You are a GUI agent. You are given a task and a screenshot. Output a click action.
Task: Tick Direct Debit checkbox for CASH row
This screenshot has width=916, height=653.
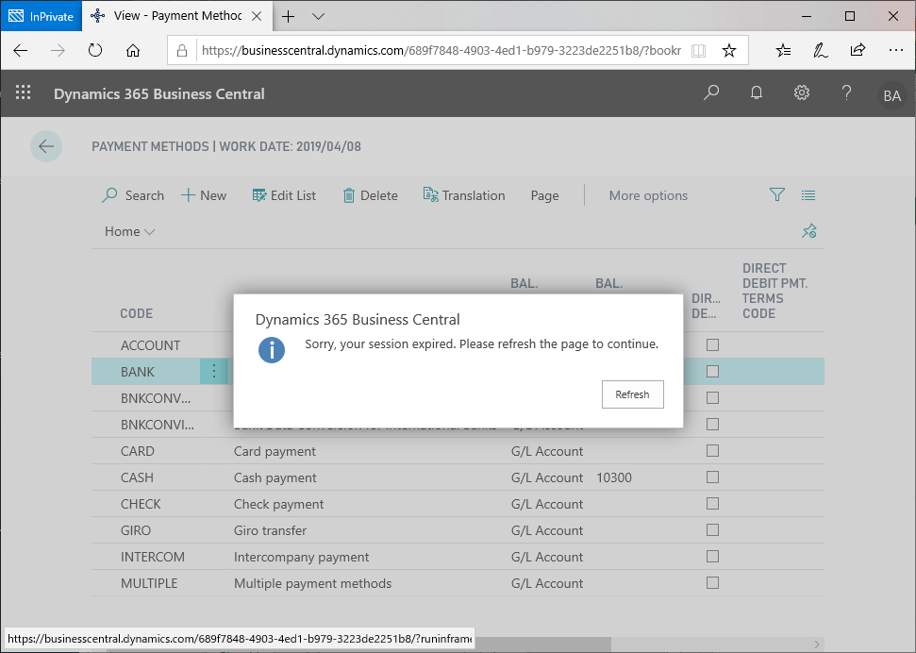[x=712, y=477]
